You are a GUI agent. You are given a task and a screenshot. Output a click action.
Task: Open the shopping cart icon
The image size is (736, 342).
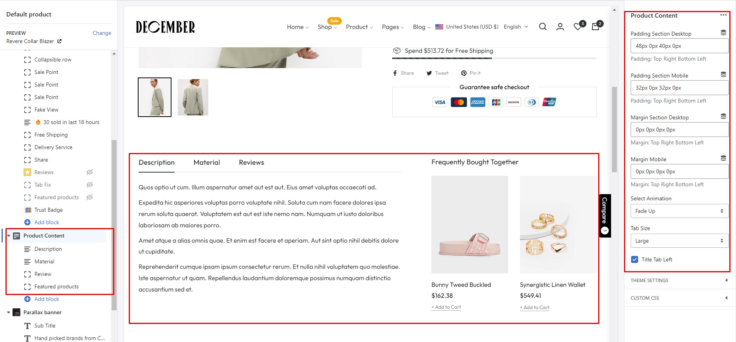(x=595, y=27)
